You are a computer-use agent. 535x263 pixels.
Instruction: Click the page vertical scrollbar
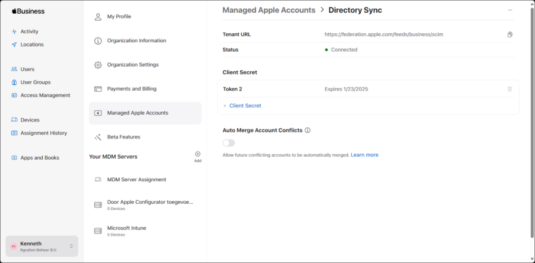[532, 123]
